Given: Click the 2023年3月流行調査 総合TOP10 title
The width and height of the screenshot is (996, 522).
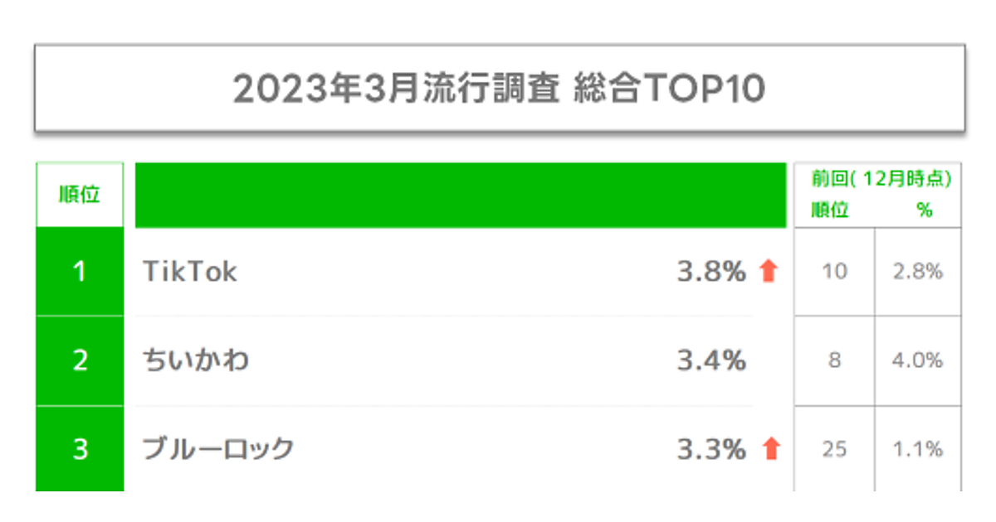Looking at the screenshot, I should click(499, 89).
